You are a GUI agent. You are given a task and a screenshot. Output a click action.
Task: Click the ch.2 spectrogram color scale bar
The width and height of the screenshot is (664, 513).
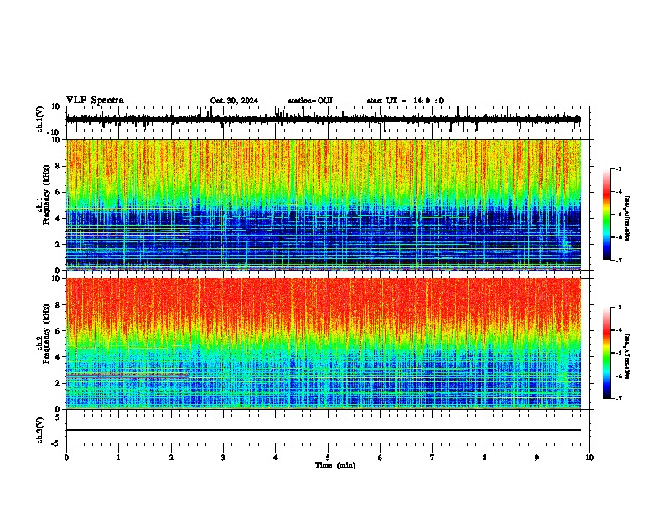coord(607,353)
